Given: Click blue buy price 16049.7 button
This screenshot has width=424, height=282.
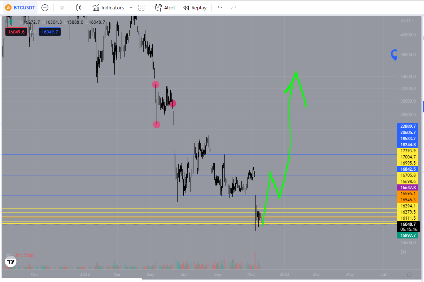Looking at the screenshot, I should pyautogui.click(x=50, y=32).
